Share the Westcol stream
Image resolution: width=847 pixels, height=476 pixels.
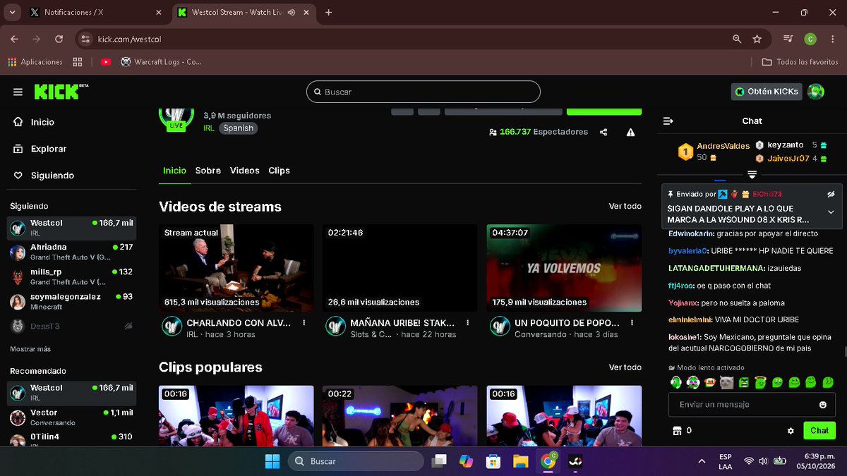pos(603,132)
